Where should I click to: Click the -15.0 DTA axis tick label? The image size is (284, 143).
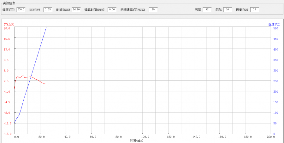tap(7, 134)
